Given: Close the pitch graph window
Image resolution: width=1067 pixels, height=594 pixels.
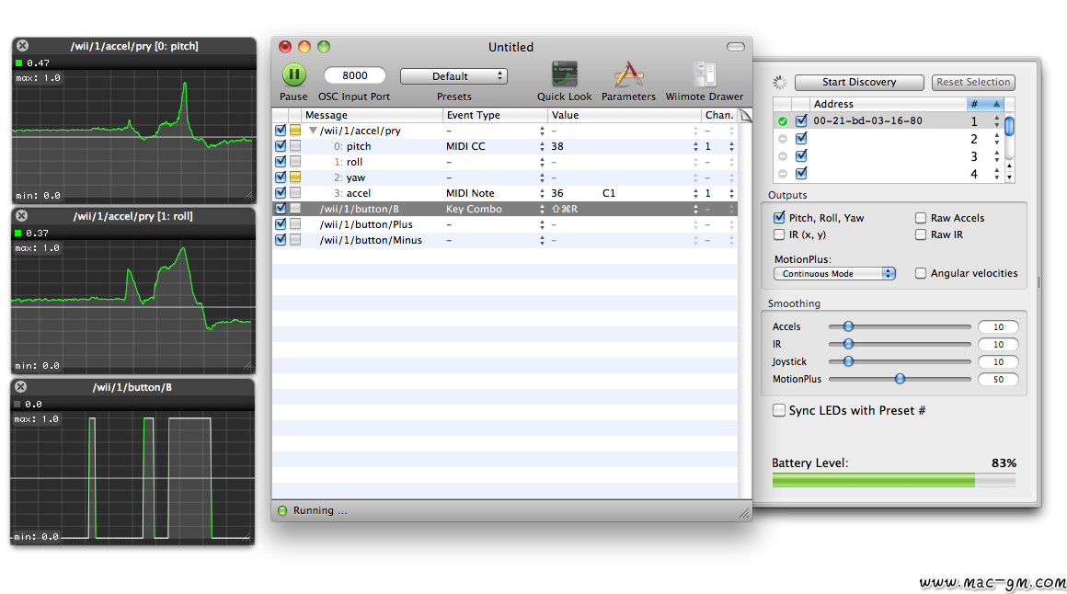Looking at the screenshot, I should point(22,46).
